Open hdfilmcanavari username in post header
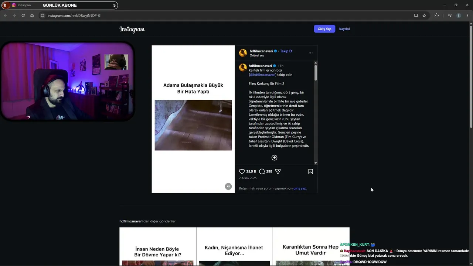 pos(261,51)
